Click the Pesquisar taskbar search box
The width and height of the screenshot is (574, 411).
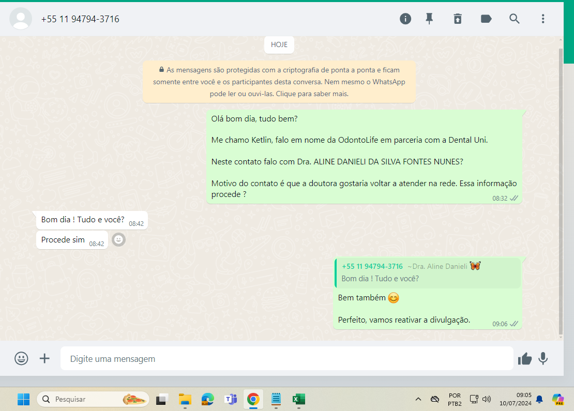point(93,399)
